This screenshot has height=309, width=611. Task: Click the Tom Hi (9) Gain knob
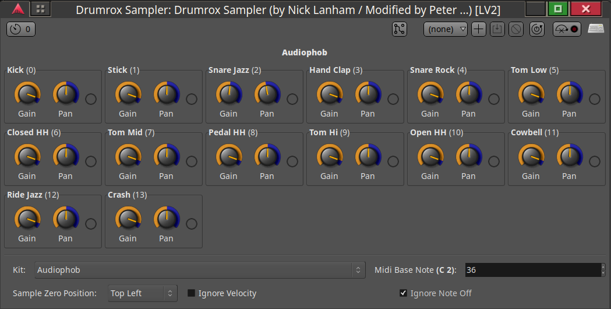330,156
